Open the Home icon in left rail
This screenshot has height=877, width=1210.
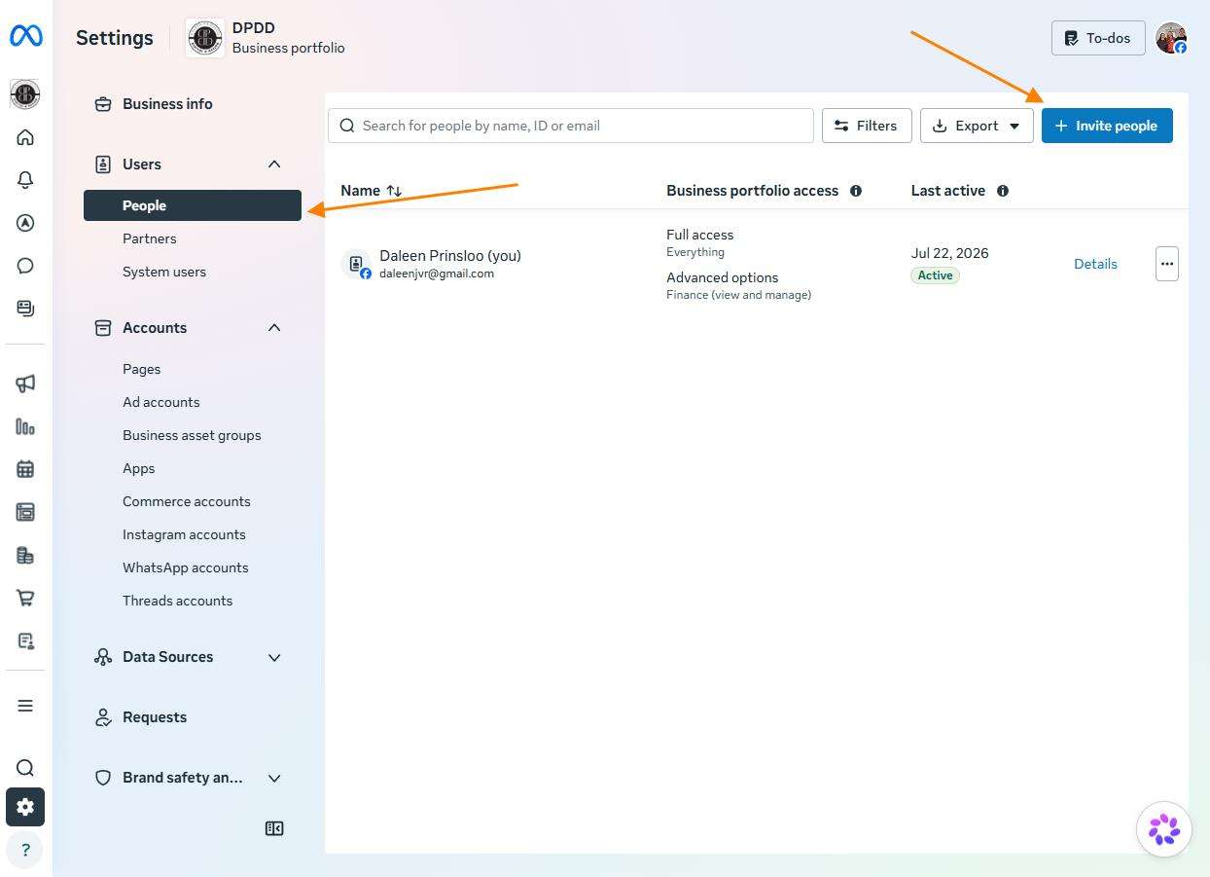tap(25, 137)
